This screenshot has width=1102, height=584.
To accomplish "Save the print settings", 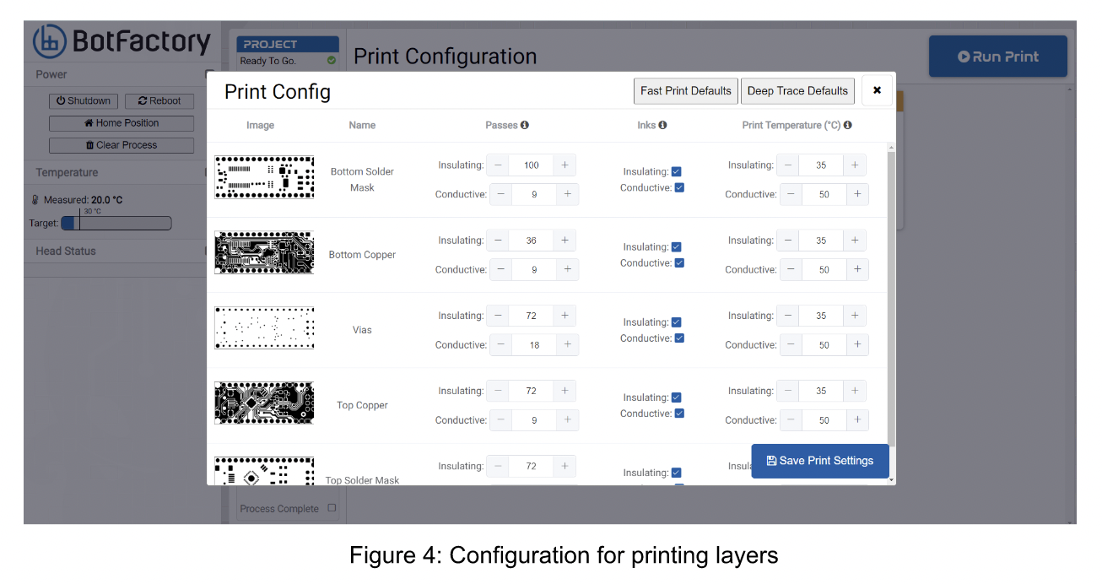I will tap(819, 461).
